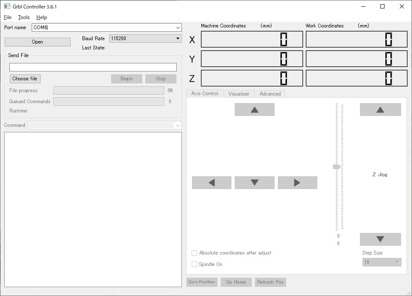Expand the Command combo box arrow
Viewport: 412px width, 296px height.
(178, 125)
